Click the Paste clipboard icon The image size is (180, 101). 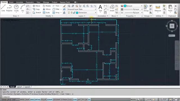(x=170, y=8)
